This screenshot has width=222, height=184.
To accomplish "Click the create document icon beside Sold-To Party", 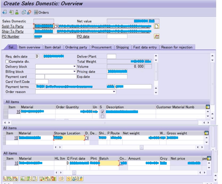I will (157, 26).
